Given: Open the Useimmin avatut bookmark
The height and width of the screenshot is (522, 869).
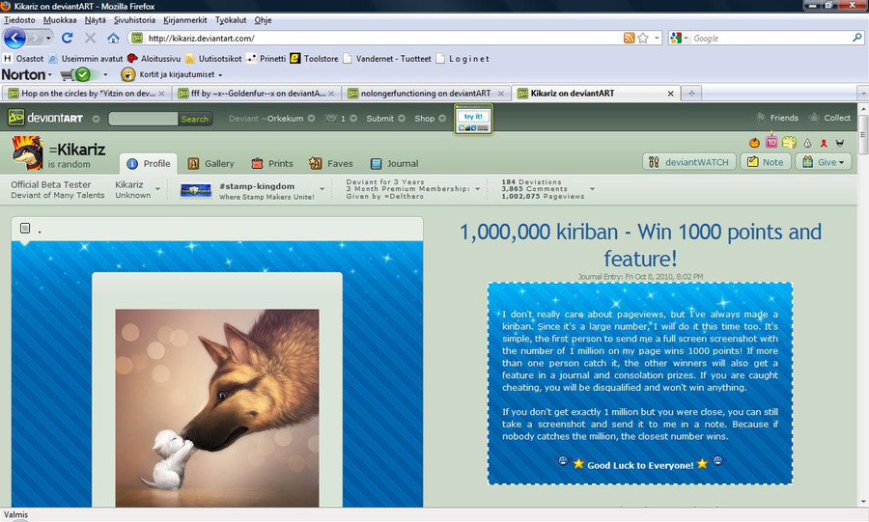Looking at the screenshot, I should (x=86, y=59).
